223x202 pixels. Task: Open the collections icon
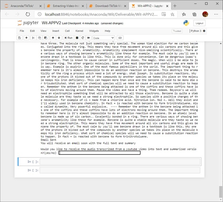tap(194, 14)
